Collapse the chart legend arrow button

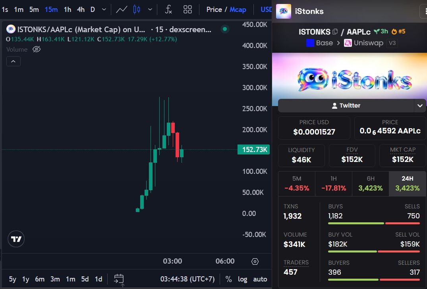click(14, 62)
